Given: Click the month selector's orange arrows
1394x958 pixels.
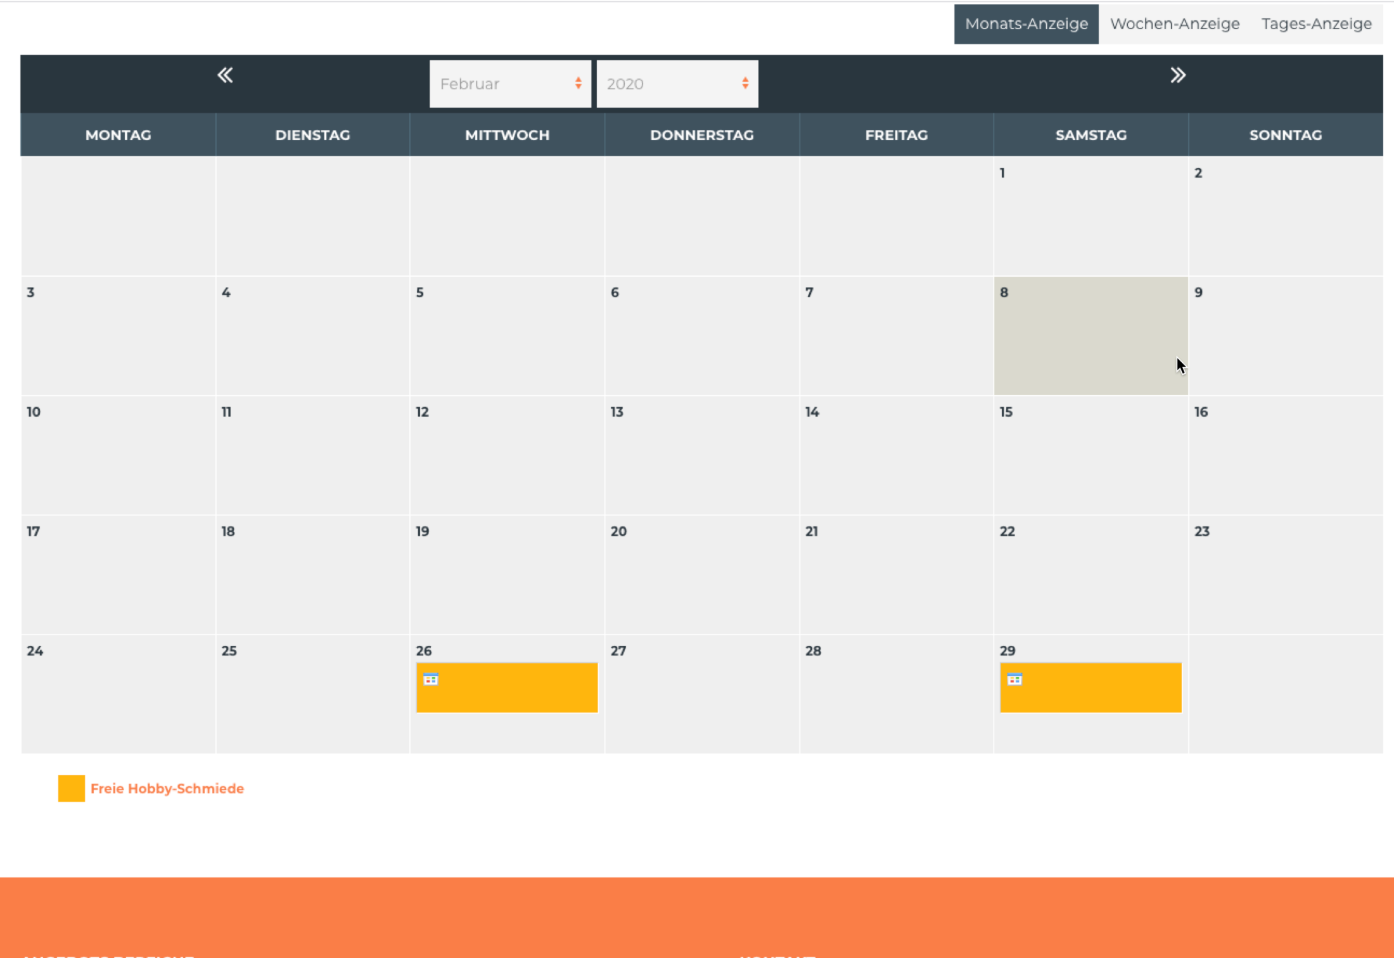Looking at the screenshot, I should pos(578,84).
